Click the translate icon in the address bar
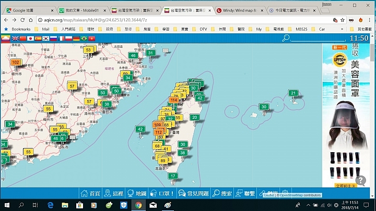The image size is (376, 211). [x=335, y=20]
